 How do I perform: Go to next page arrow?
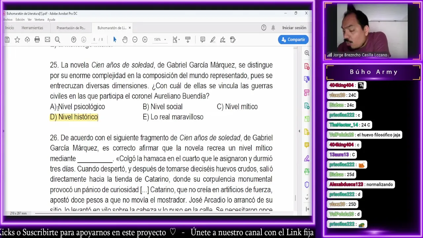point(84,40)
